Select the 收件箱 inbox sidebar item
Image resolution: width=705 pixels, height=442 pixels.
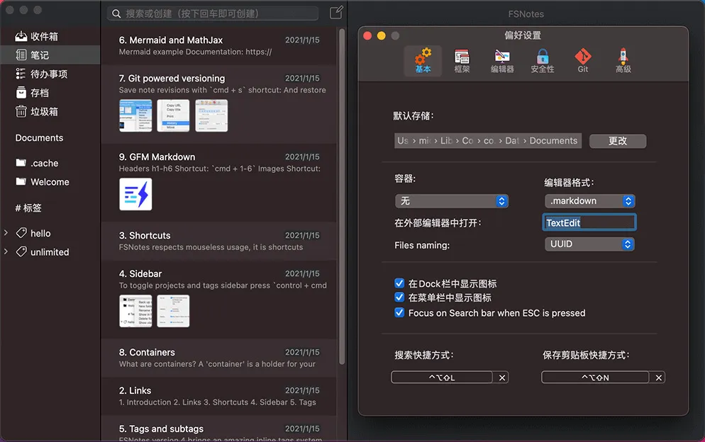(44, 36)
